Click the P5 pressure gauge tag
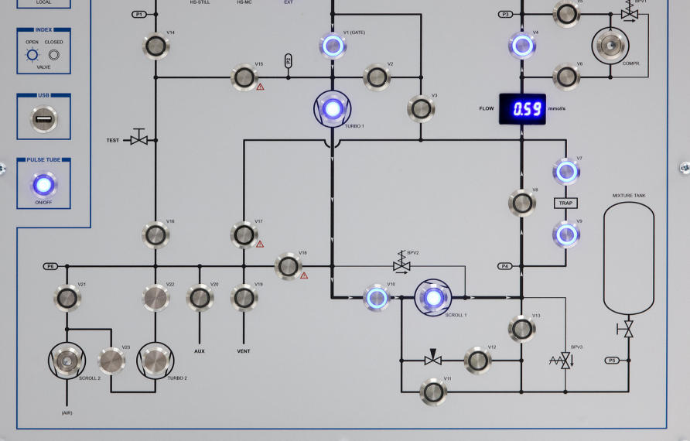The height and width of the screenshot is (441, 690). tap(612, 361)
